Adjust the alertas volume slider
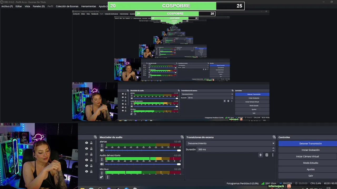Image resolution: width=337 pixels, height=189 pixels. (143, 150)
